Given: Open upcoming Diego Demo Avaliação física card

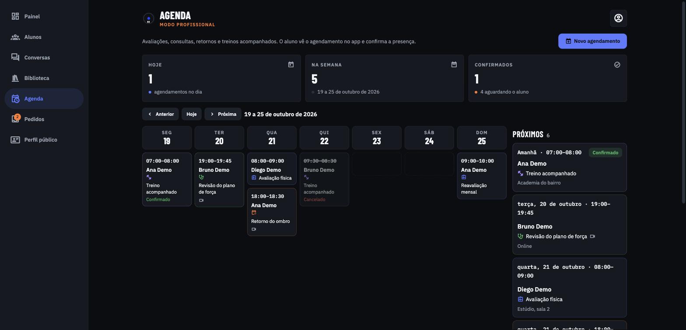Looking at the screenshot, I should pos(570,288).
